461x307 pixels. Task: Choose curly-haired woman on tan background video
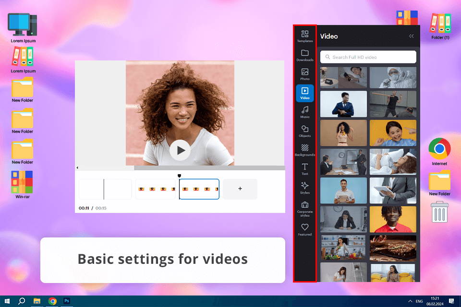point(343,133)
